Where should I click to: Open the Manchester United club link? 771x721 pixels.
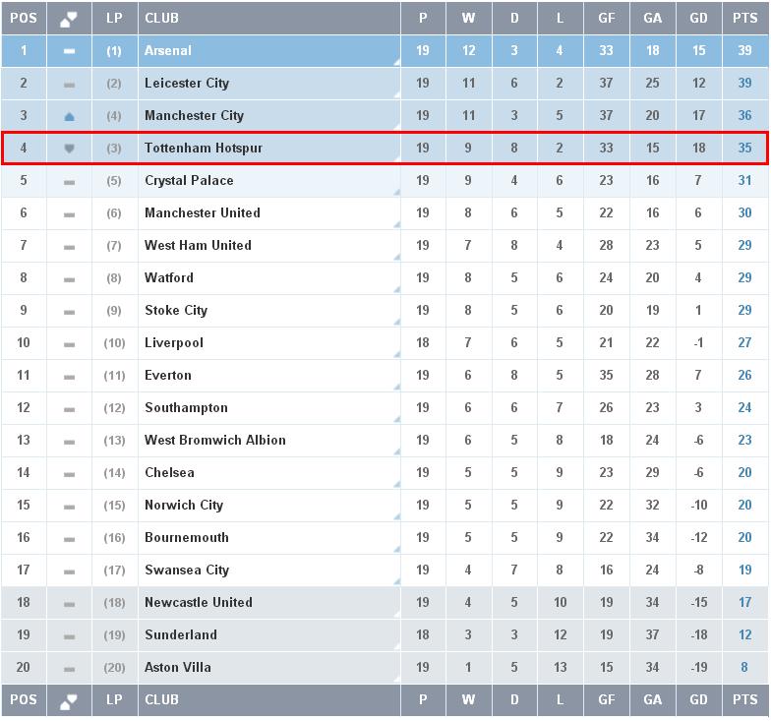[x=202, y=213]
